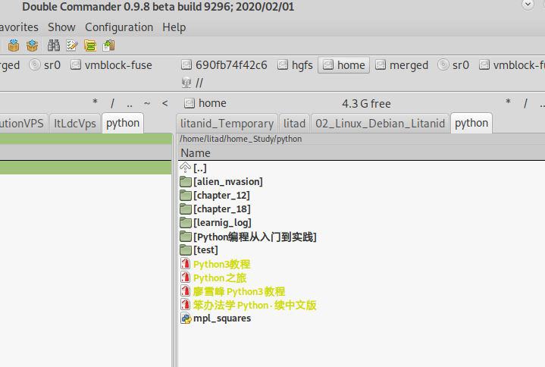
Task: Select the home drive button
Action: click(x=344, y=65)
